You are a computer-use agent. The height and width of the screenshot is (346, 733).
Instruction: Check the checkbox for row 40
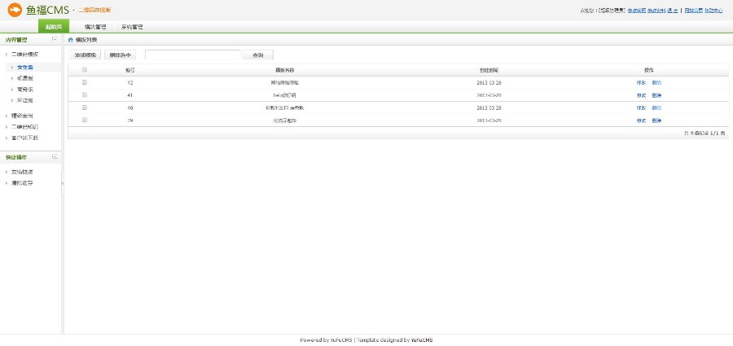[85, 107]
